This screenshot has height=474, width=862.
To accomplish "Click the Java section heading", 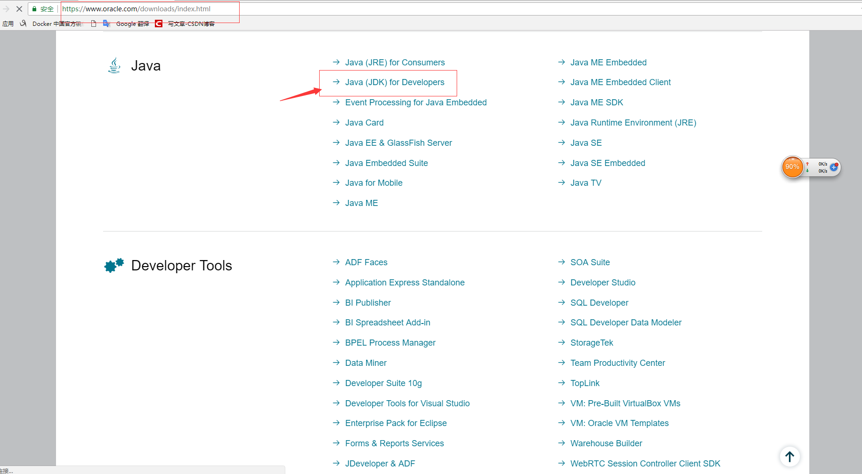I will [146, 66].
